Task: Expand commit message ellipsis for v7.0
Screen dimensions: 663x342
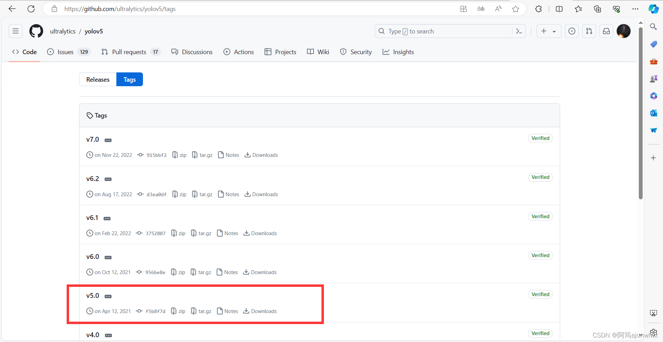Action: 108,140
